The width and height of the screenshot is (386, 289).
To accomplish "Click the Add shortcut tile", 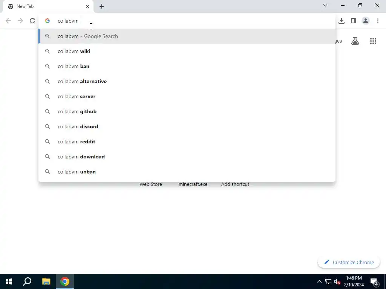I will (x=235, y=184).
